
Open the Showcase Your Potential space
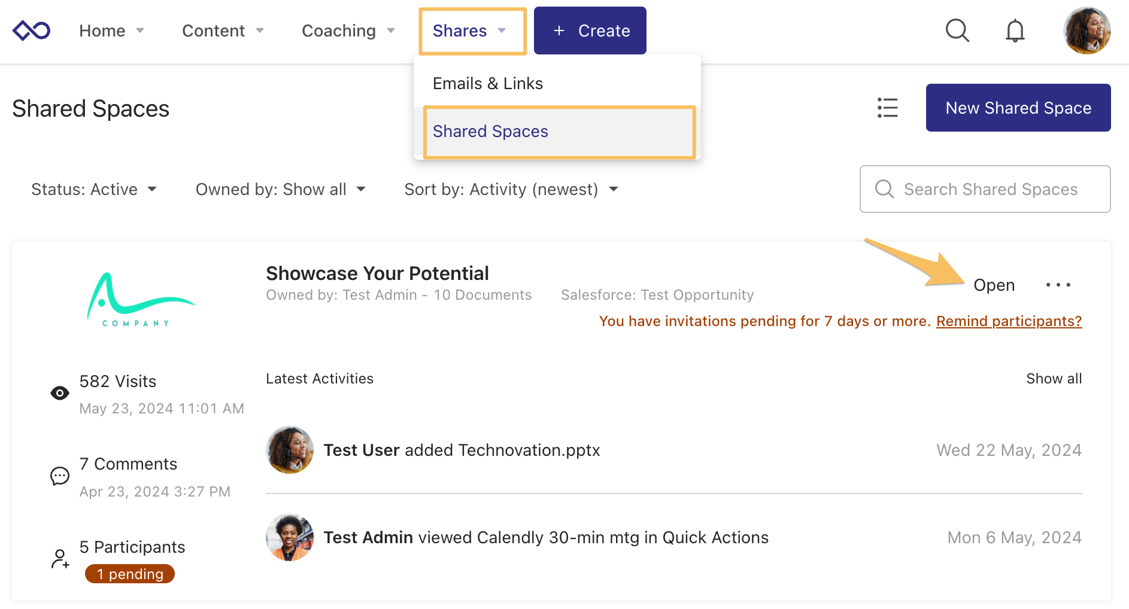point(994,285)
